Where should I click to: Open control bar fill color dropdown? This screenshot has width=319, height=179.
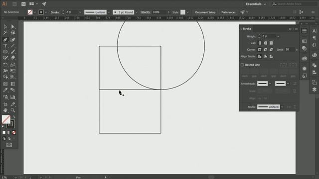pyautogui.click(x=35, y=12)
